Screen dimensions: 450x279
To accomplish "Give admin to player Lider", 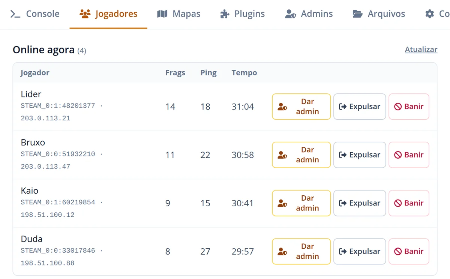I will 301,106.
